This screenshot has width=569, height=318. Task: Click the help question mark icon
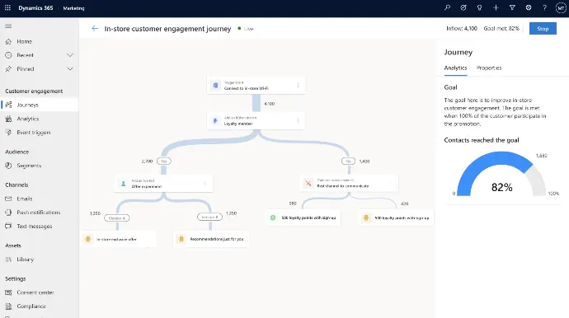[544, 7]
